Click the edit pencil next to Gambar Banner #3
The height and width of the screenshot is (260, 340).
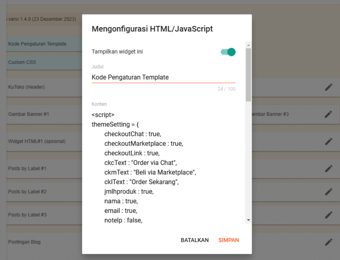point(329,114)
